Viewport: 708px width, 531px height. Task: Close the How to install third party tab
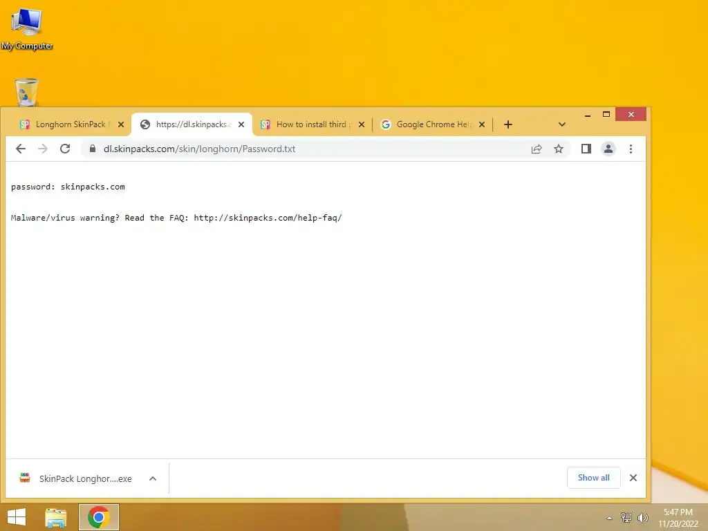coord(361,124)
